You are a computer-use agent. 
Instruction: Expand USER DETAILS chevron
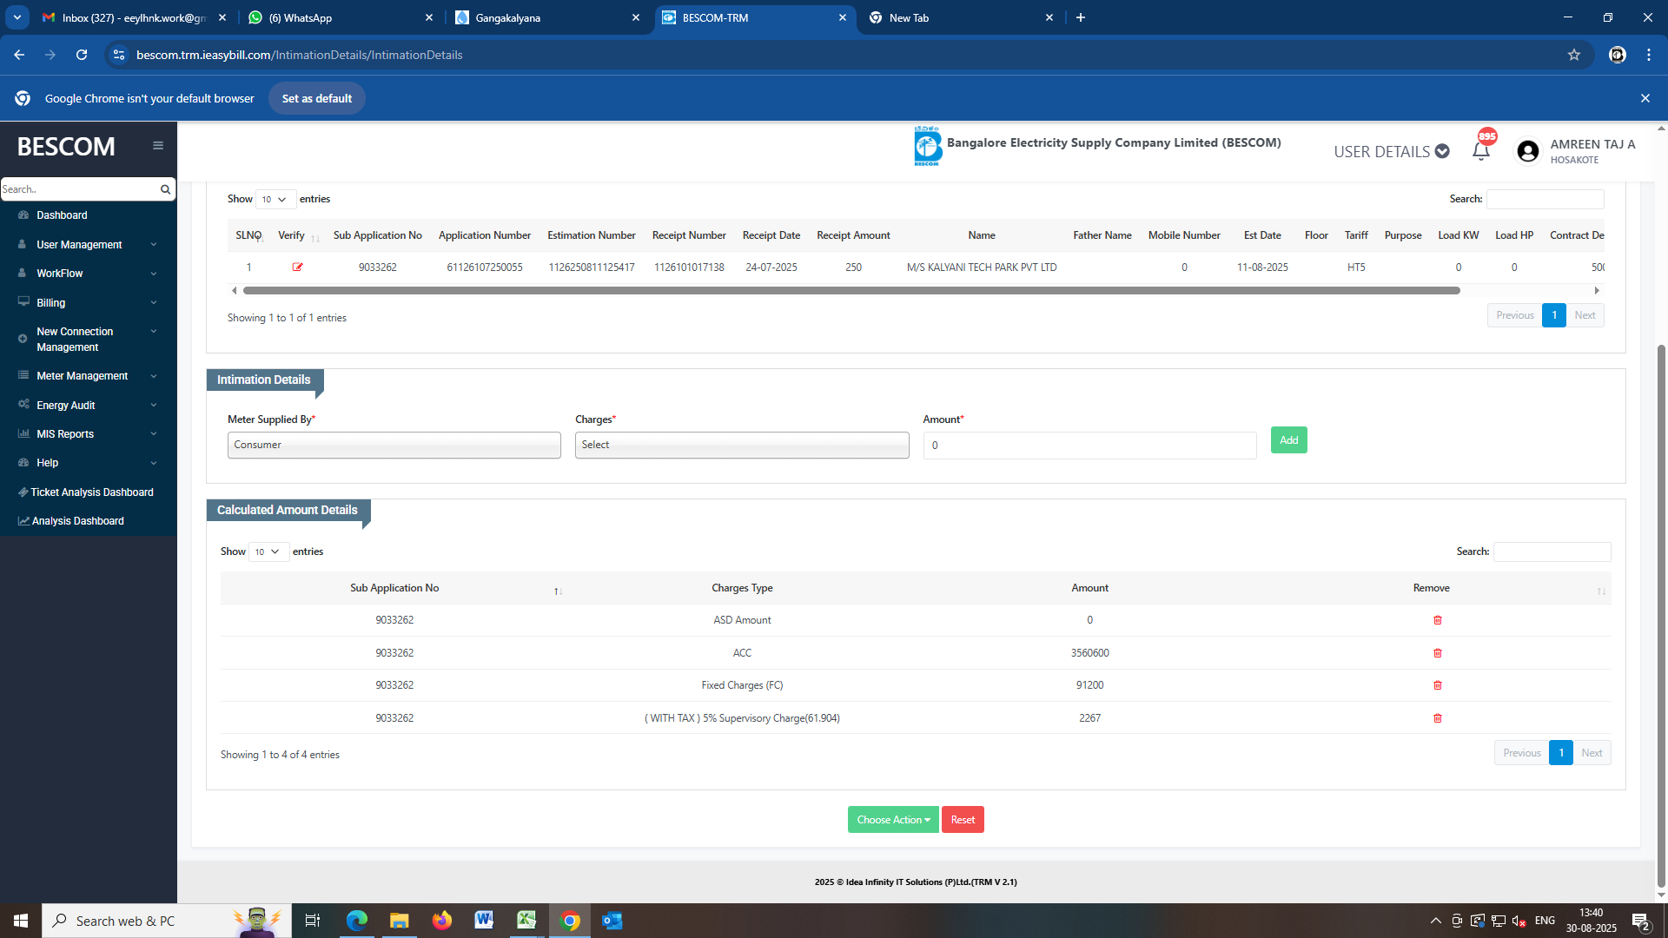(x=1442, y=151)
